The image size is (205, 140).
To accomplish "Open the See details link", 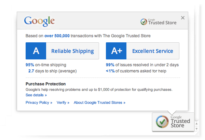I will coord(36,95).
